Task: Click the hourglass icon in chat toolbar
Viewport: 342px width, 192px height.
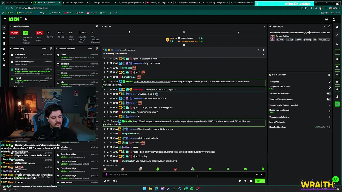Action: pyautogui.click(x=239, y=32)
